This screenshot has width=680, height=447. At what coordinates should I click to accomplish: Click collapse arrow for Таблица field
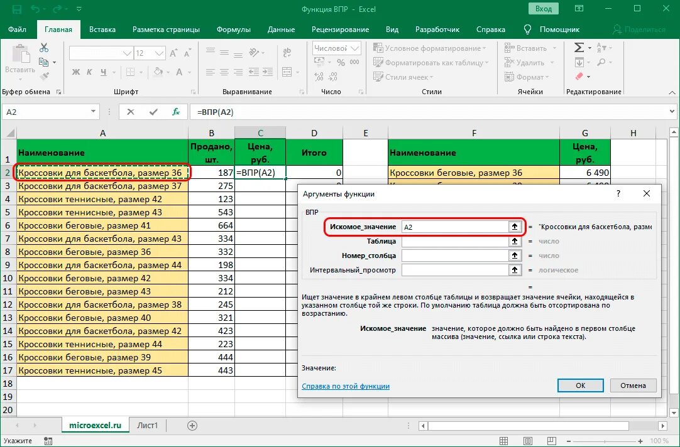pos(515,241)
